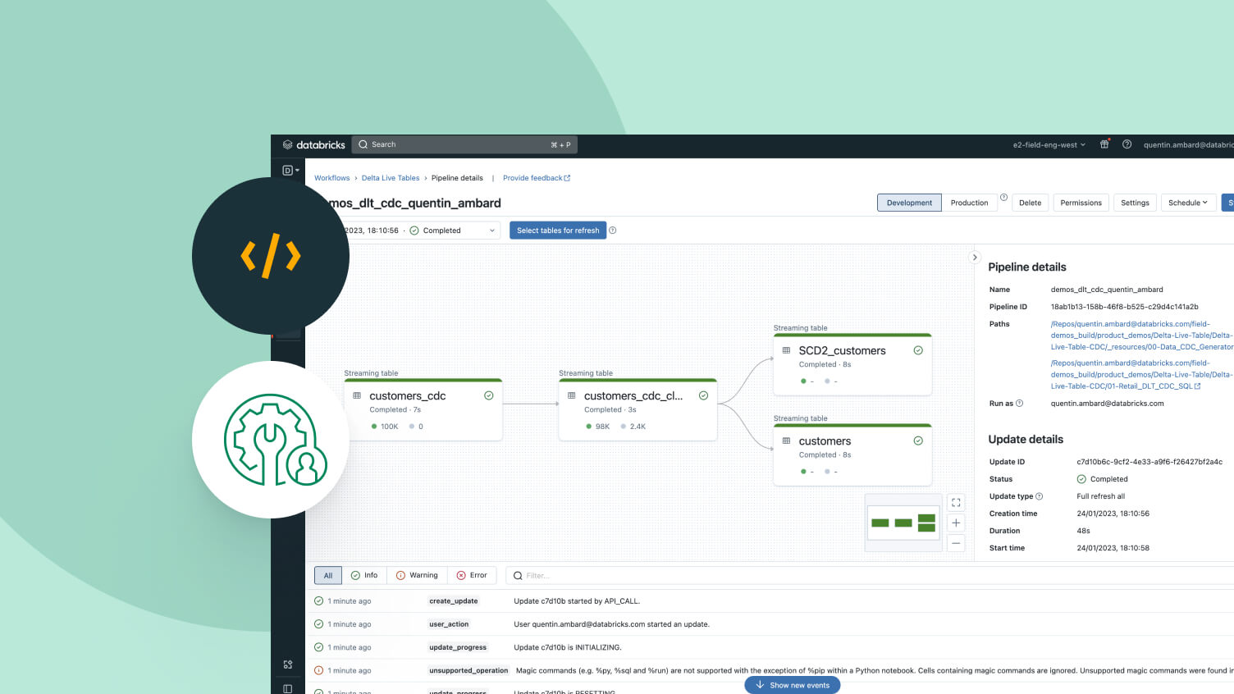Open pipeline Settings

[1135, 203]
